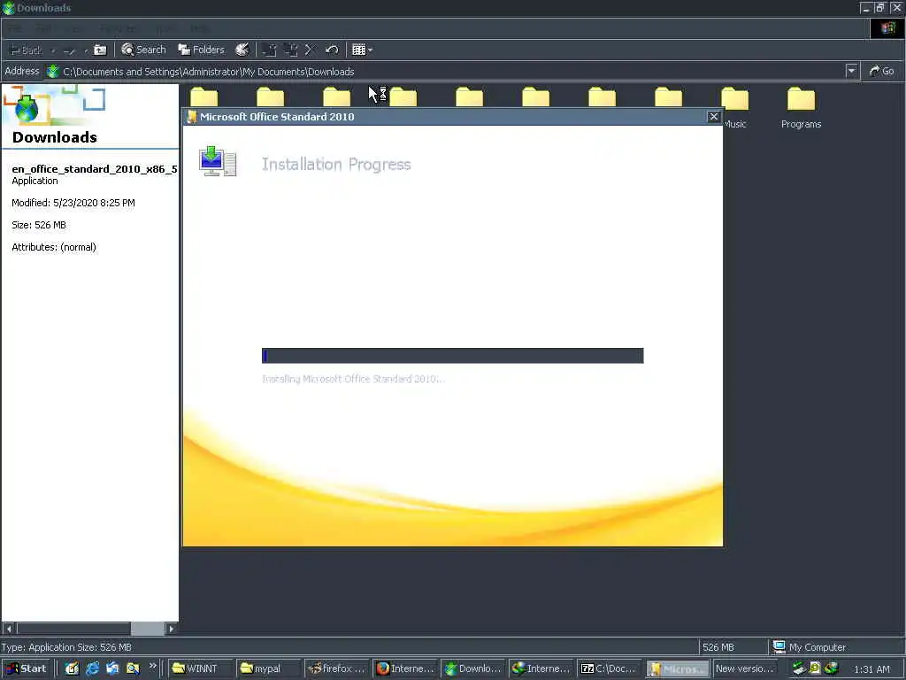Click the 'Size: 526 MB' details text
Image resolution: width=906 pixels, height=680 pixels.
point(39,225)
